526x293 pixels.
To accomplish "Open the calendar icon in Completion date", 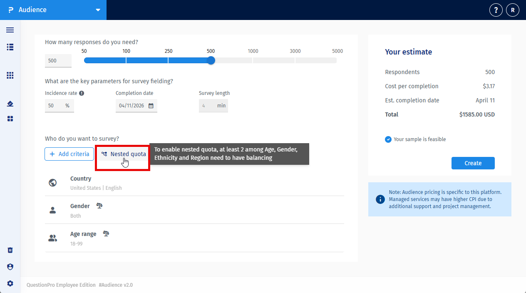I will point(151,106).
